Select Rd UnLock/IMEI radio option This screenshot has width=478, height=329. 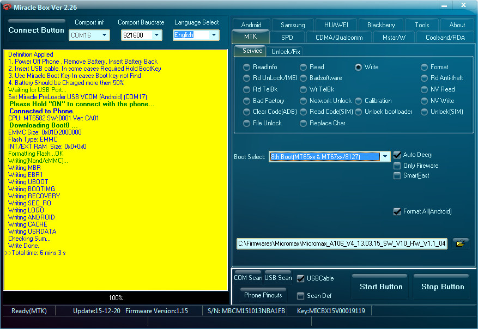(246, 78)
